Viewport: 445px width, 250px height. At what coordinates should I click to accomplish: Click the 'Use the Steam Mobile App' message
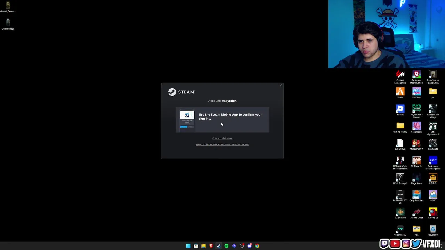point(230,117)
